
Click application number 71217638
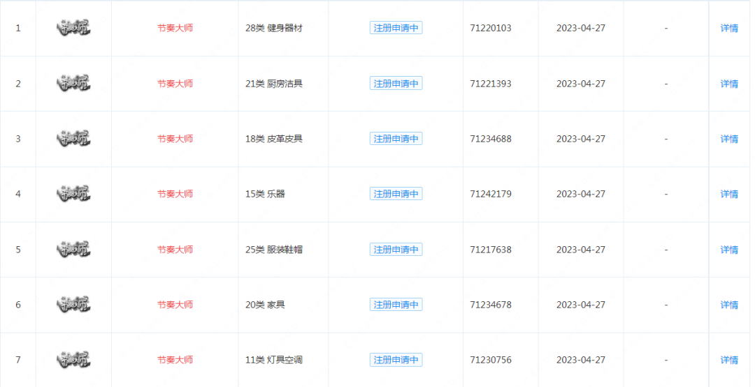tap(491, 250)
